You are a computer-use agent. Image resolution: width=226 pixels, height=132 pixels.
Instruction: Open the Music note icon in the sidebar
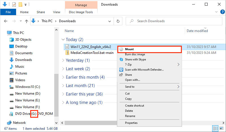[12, 67]
